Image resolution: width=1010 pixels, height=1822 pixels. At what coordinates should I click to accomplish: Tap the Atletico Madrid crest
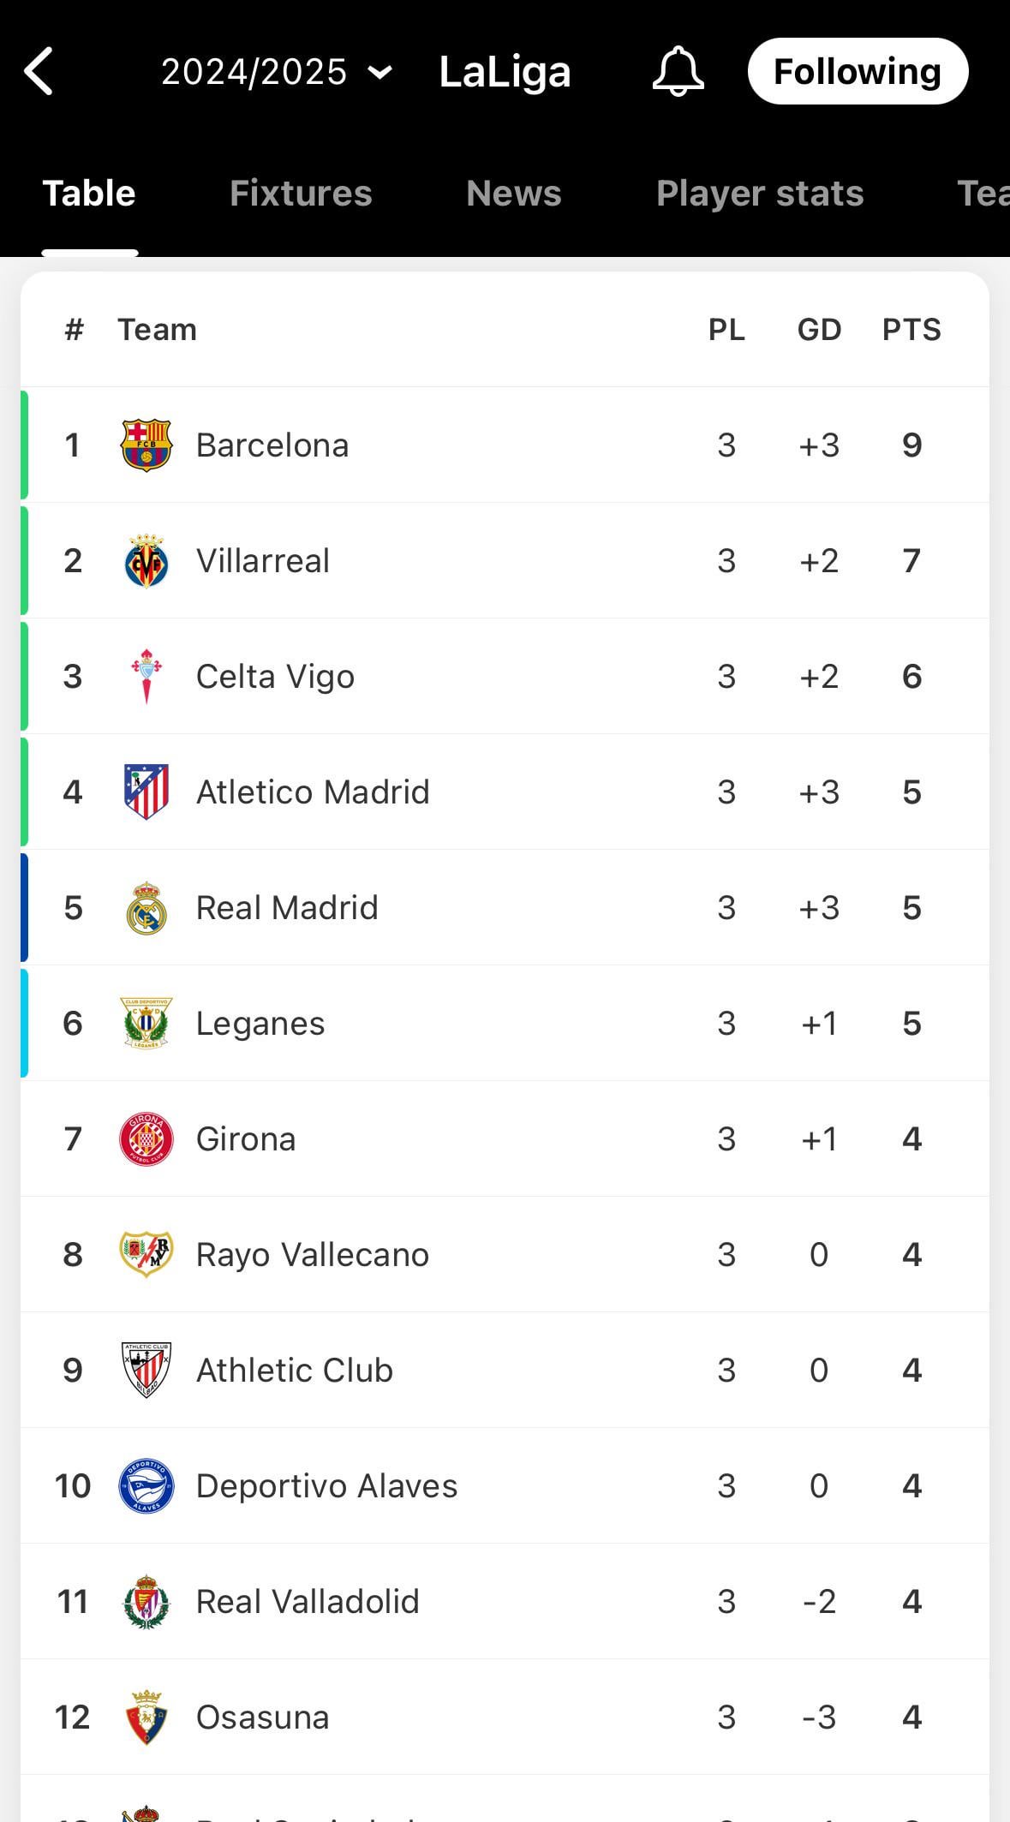click(146, 792)
